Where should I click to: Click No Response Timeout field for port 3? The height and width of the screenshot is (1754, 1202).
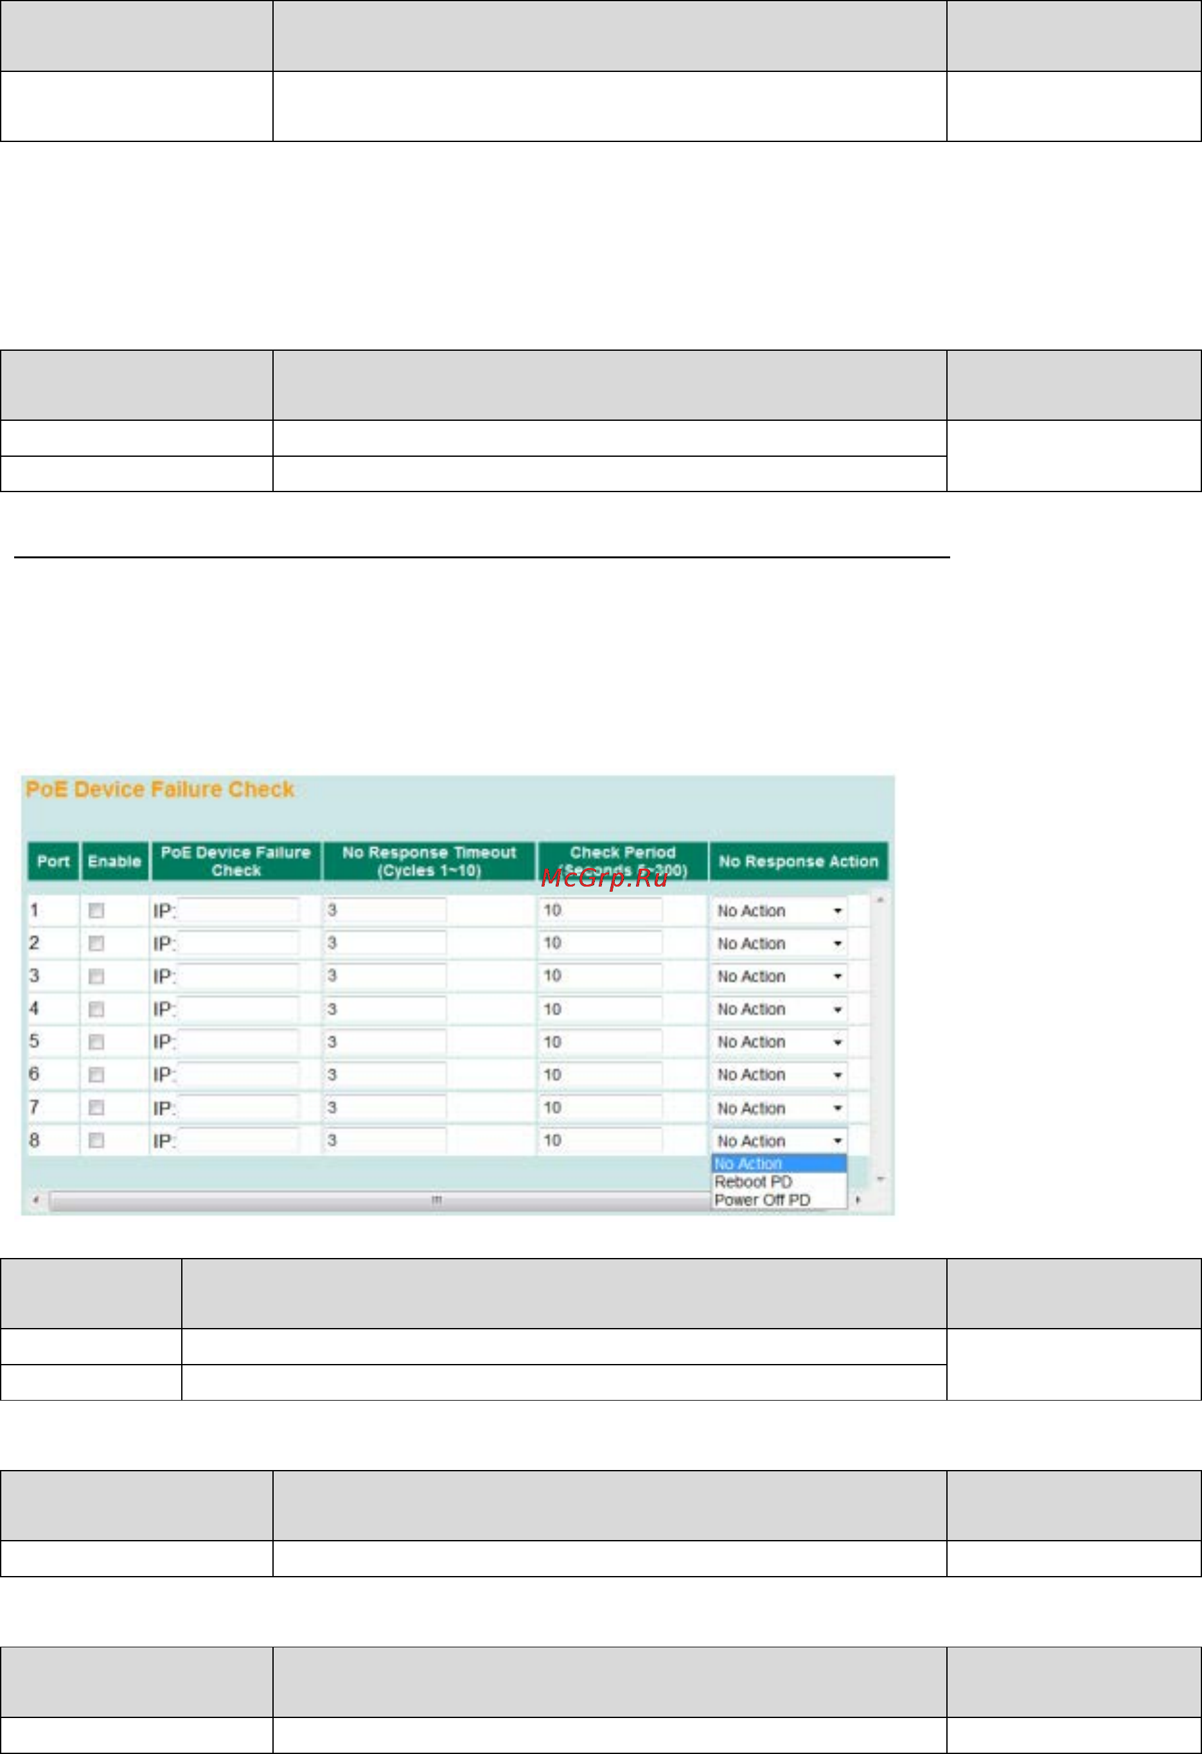click(385, 976)
